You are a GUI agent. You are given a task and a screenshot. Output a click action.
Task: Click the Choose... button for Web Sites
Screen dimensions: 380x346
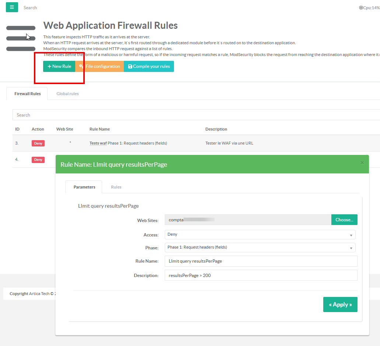[344, 220]
